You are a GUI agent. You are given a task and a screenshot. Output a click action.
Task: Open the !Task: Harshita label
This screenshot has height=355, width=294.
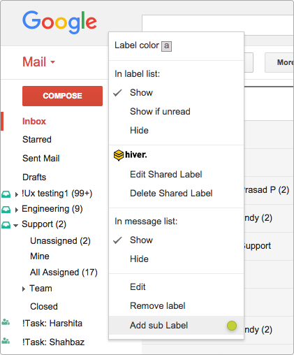coord(52,324)
